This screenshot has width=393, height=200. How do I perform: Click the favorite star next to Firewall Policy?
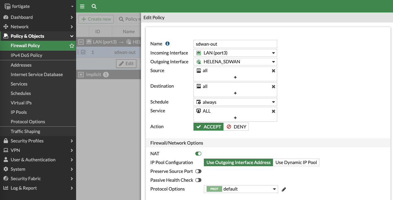pos(72,46)
